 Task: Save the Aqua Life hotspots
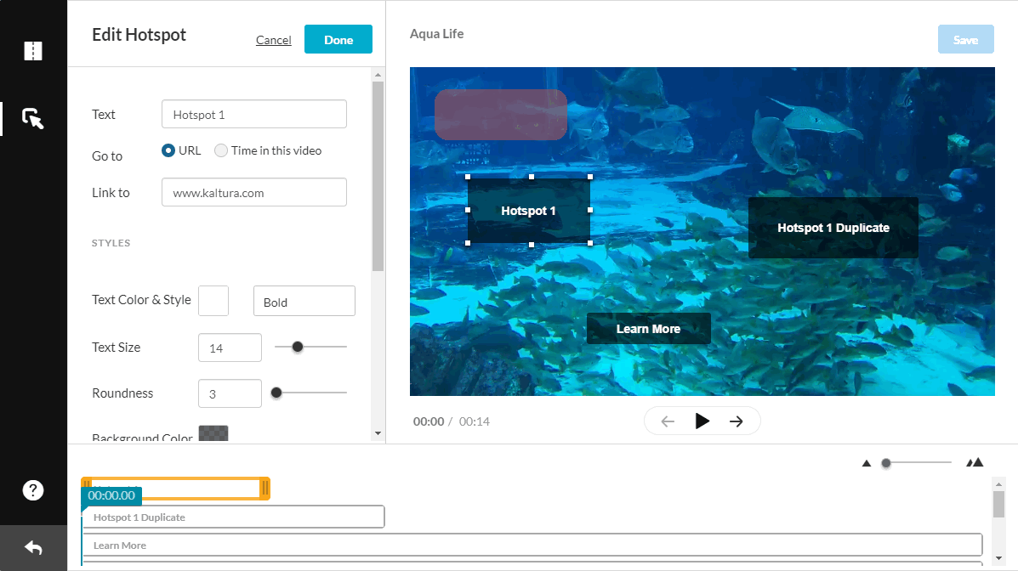pyautogui.click(x=965, y=39)
